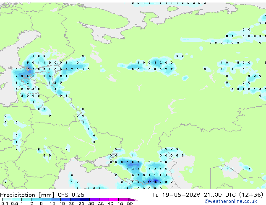Click the '(12+36)' forecast run label
Viewport: 266px width, 205px height.
251,195
